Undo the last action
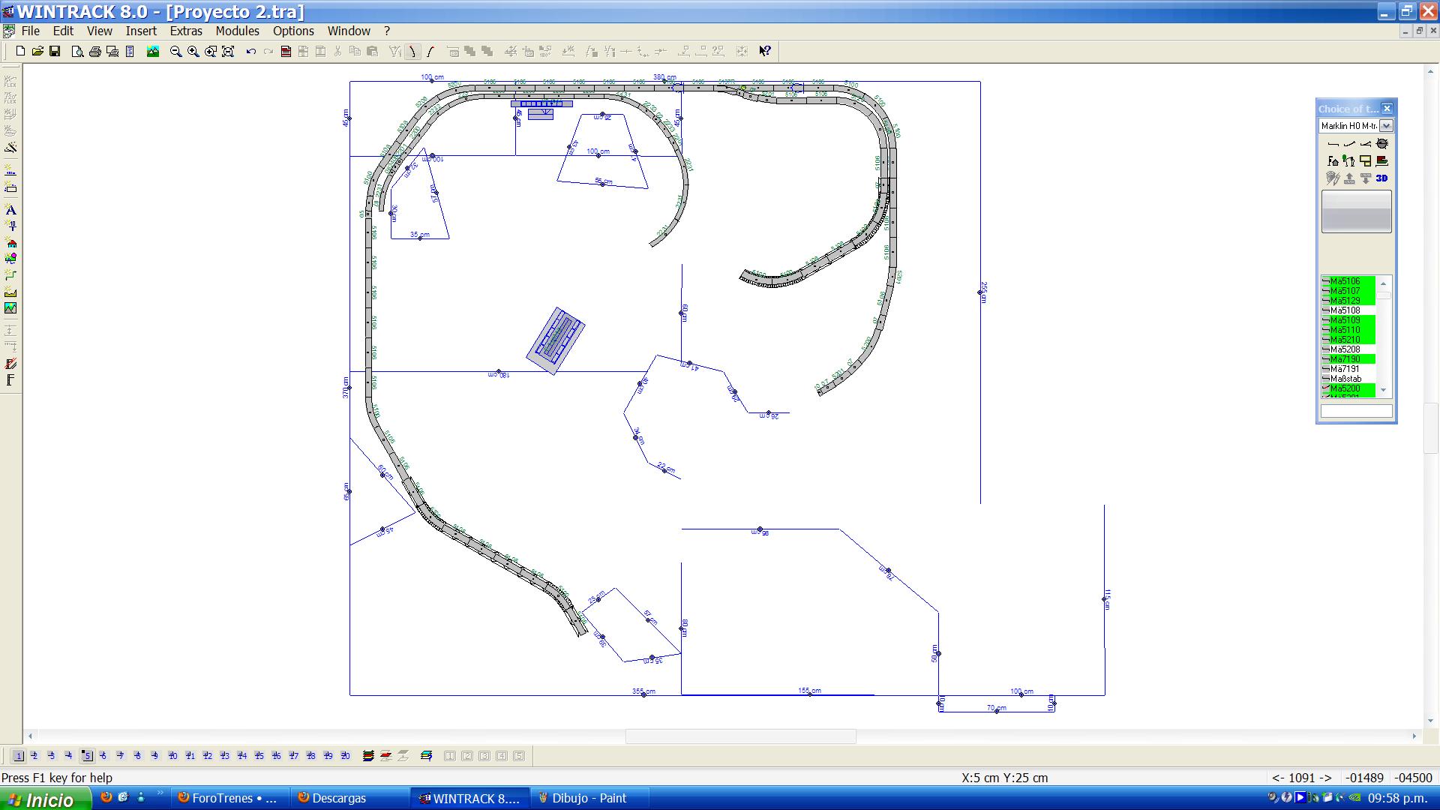1440x810 pixels. click(x=251, y=52)
